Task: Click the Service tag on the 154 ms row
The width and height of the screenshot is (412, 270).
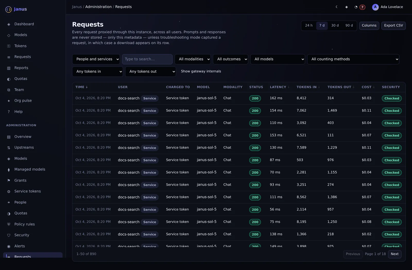Action: [150, 111]
